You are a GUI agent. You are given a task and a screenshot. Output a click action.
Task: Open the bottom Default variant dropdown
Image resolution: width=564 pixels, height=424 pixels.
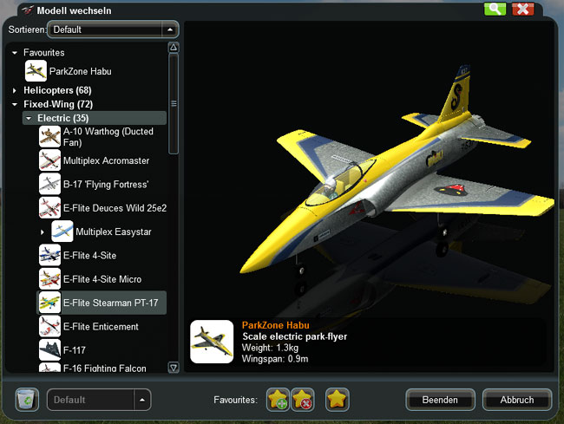coord(99,400)
